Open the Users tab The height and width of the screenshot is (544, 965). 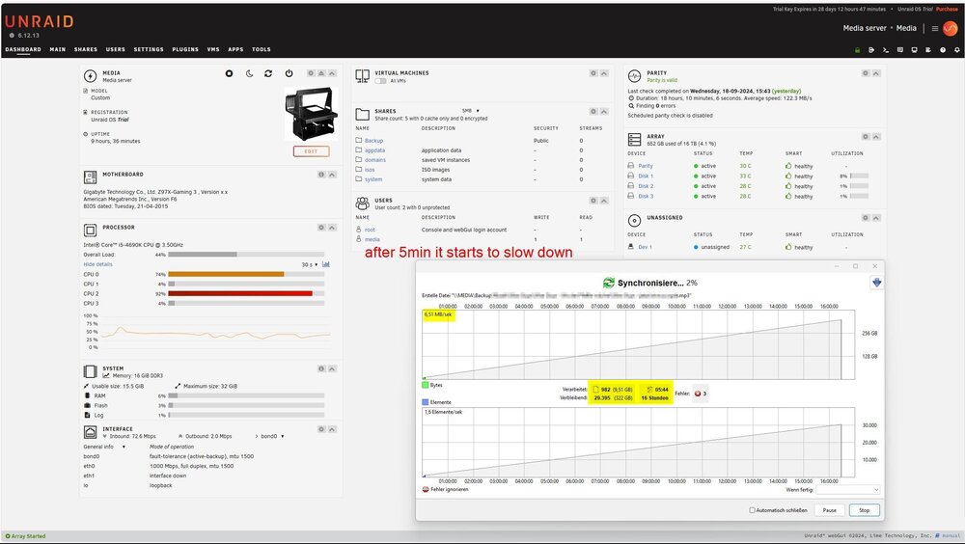(x=116, y=50)
